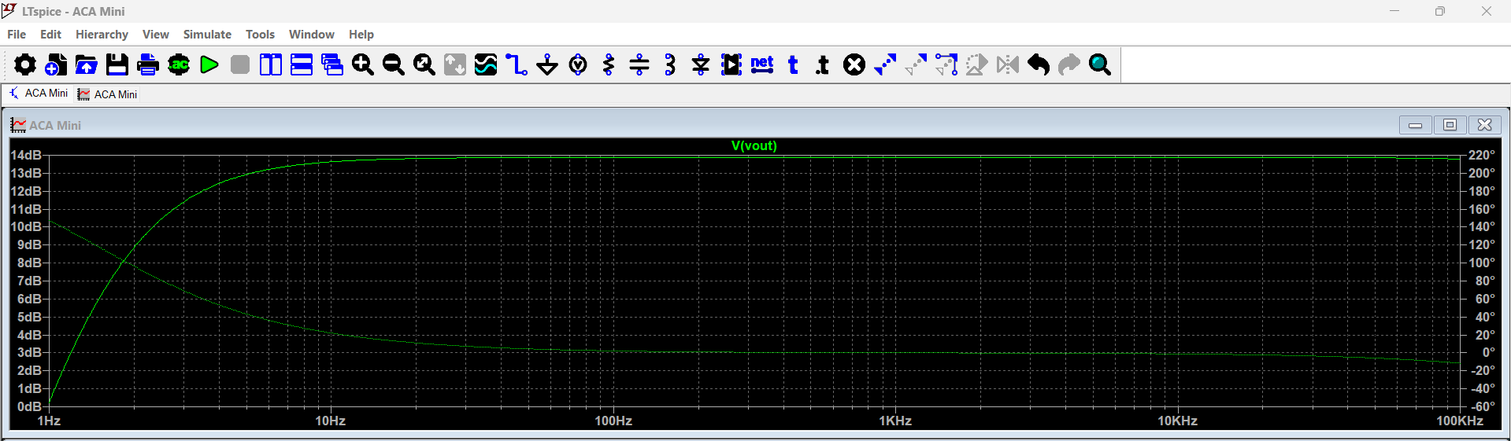Click the 220° right axis label
Viewport: 1511px width, 441px height.
1481,155
